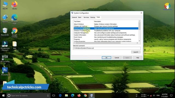175x98 pixels.
Task: Click Cancel in System Configuration
Action: [x=117, y=58]
